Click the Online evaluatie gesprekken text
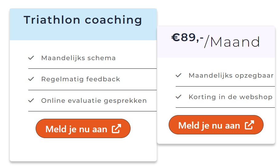Image resolution: width=278 pixels, height=166 pixels. point(94,101)
